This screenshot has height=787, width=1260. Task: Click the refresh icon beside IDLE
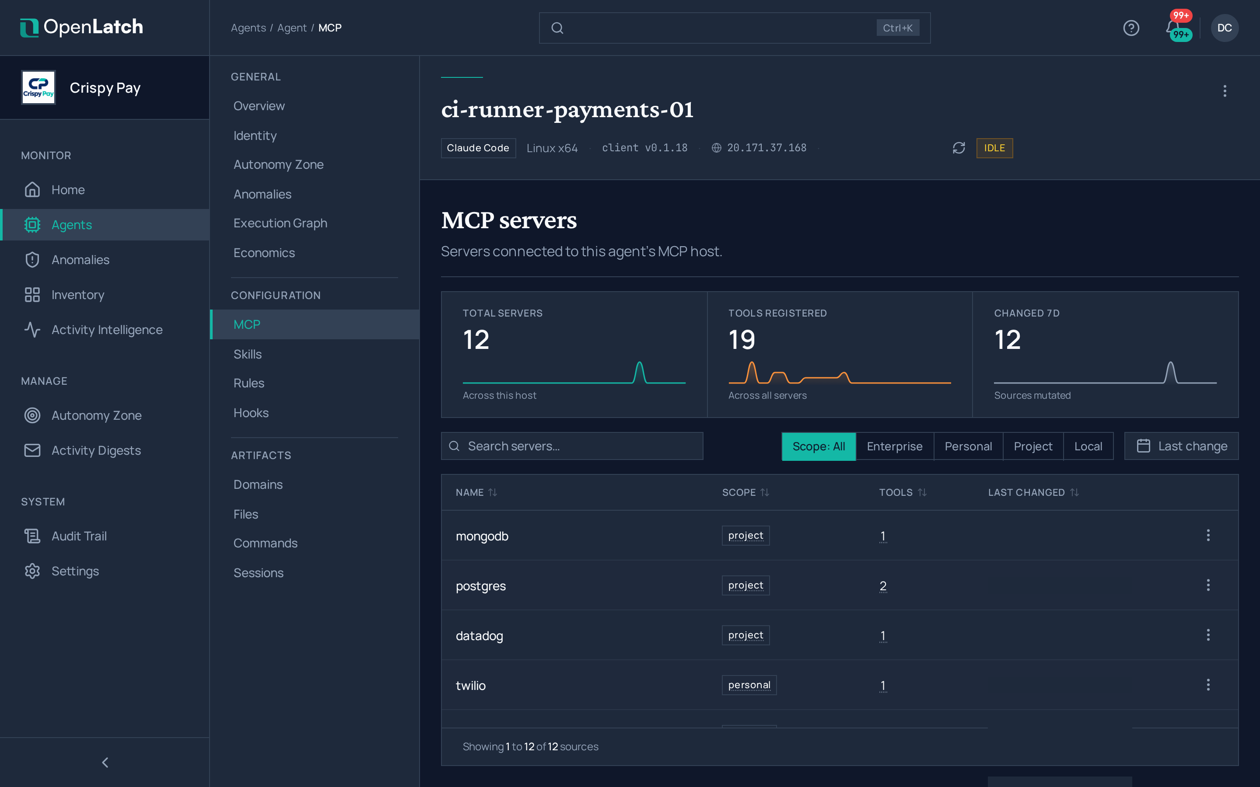(x=959, y=148)
